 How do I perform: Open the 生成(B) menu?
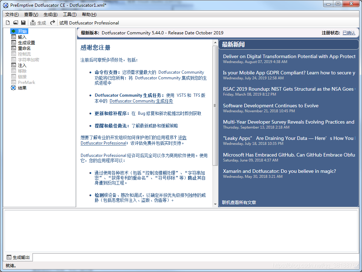pos(51,14)
